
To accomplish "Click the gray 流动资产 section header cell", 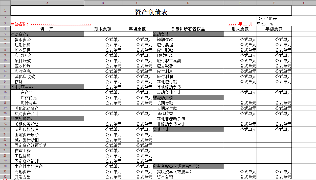I will coord(47,34).
